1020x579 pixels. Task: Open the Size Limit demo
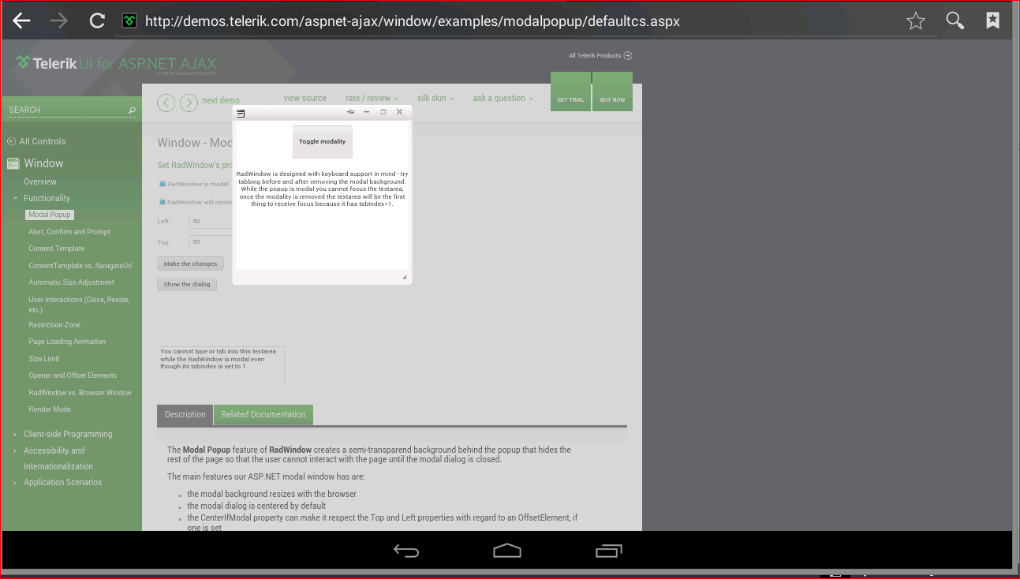tap(44, 359)
